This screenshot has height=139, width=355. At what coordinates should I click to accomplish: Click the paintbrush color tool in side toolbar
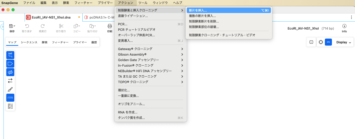click(x=10, y=89)
